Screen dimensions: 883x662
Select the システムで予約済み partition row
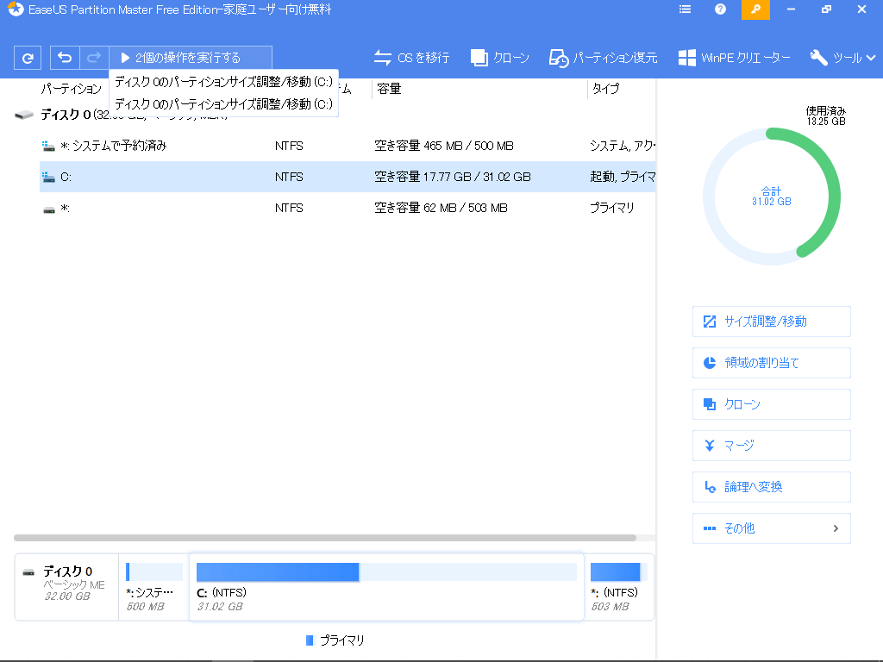[348, 146]
